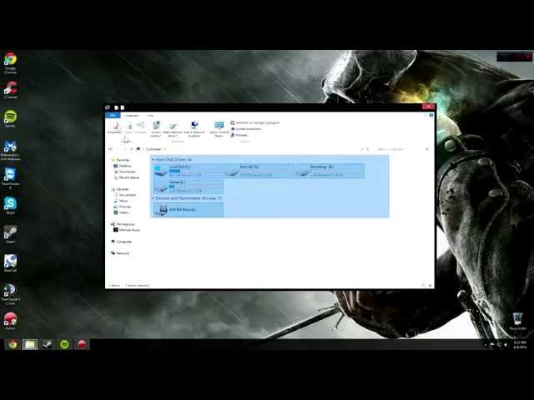Select the Local Disk (C:) drive
534x400 pixels.
pyautogui.click(x=189, y=171)
